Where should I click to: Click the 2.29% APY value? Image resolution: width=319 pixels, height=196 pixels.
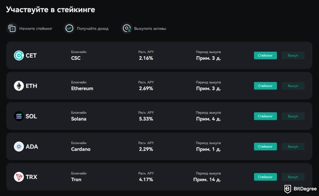(146, 149)
